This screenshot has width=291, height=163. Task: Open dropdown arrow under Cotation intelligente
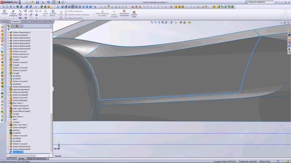click(x=13, y=19)
